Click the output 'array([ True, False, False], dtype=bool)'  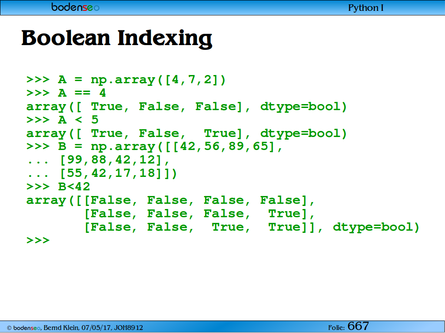point(186,107)
